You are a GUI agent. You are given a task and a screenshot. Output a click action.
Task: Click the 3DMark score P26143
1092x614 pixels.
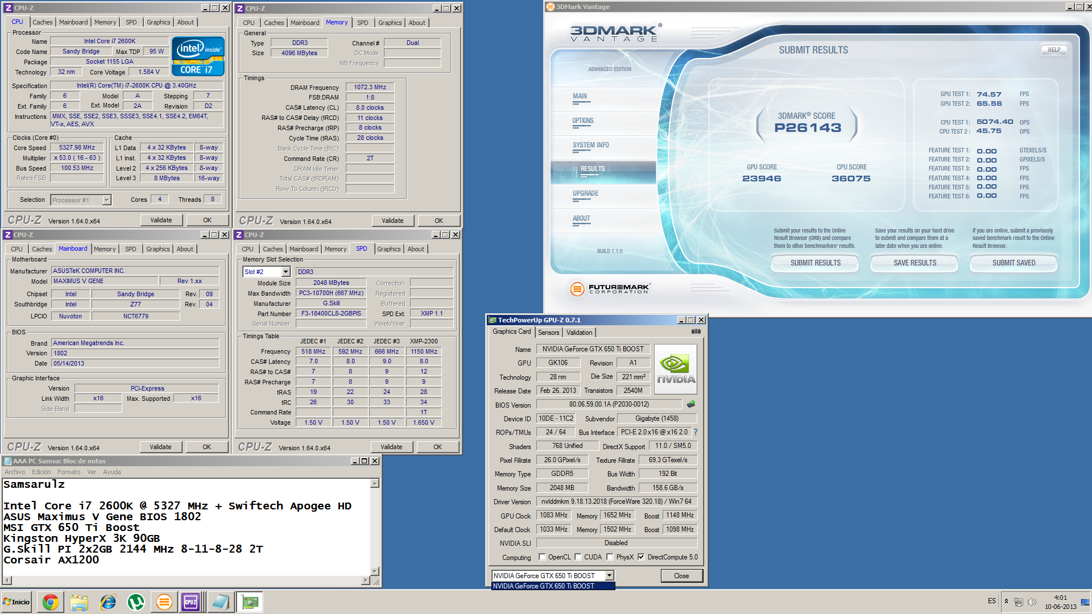pos(807,128)
